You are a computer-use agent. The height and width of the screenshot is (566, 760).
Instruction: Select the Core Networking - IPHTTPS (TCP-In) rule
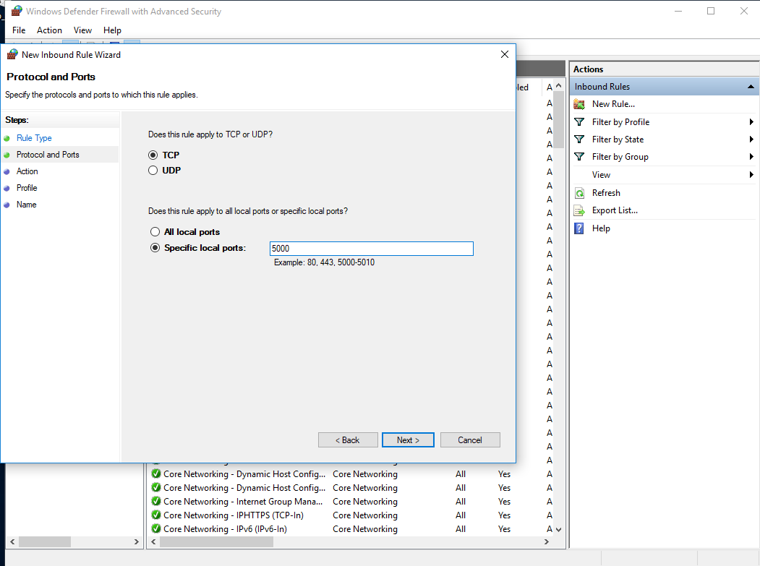234,515
